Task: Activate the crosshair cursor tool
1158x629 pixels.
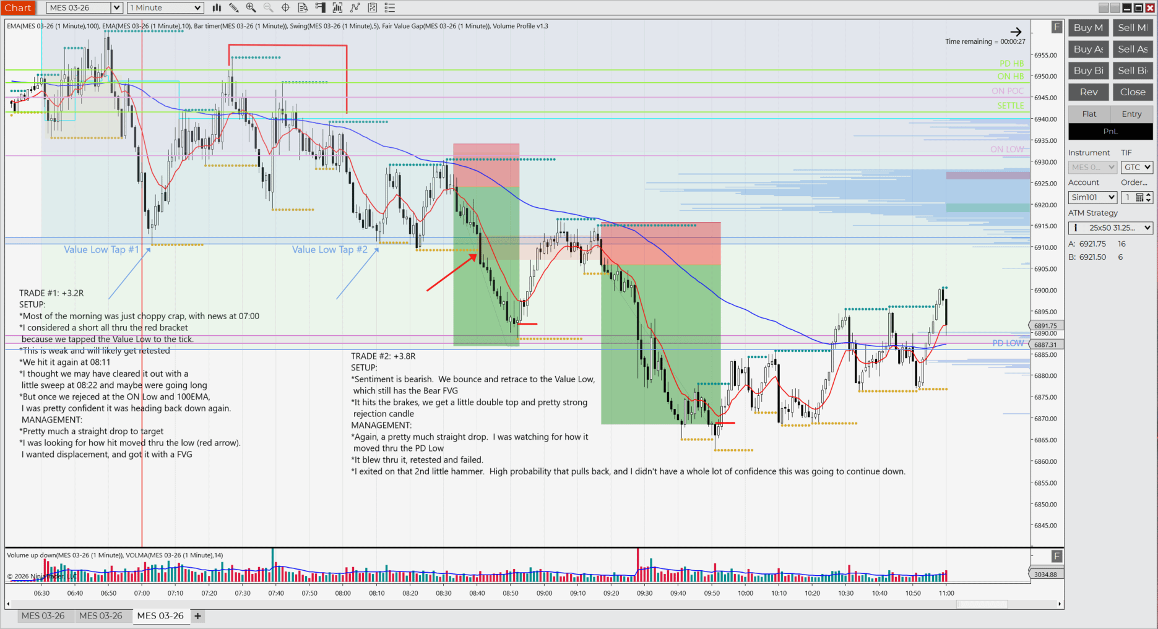Action: coord(285,8)
